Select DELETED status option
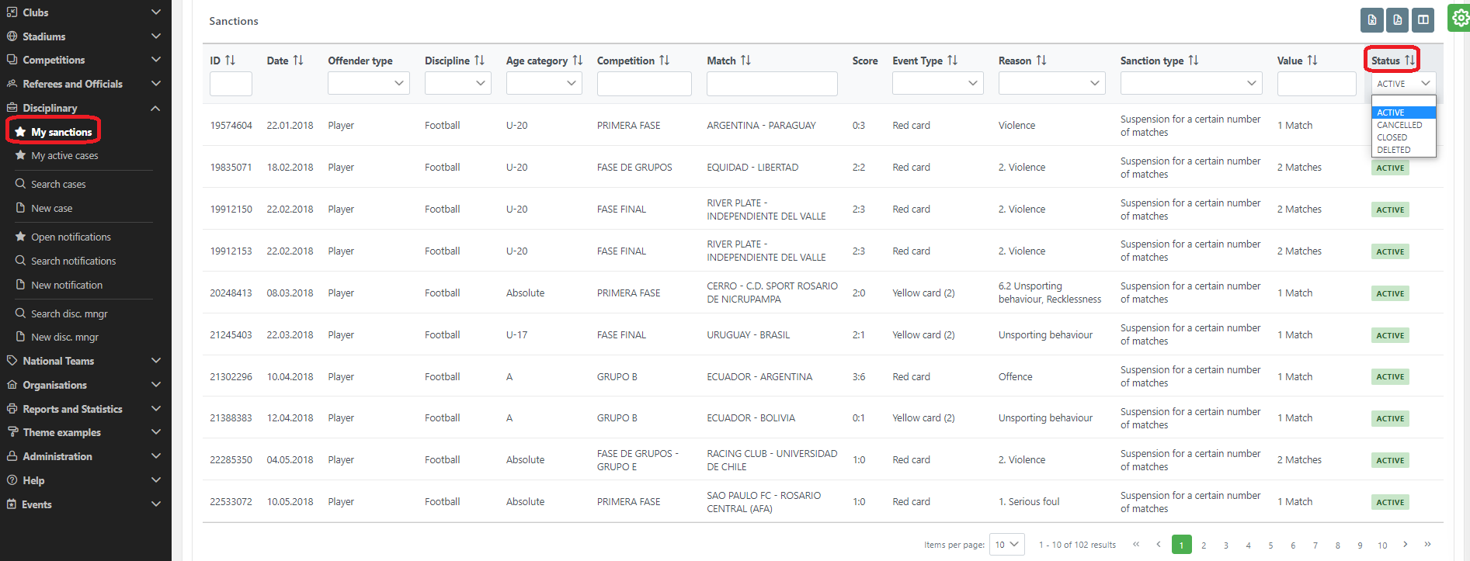This screenshot has width=1470, height=561. (x=1394, y=150)
